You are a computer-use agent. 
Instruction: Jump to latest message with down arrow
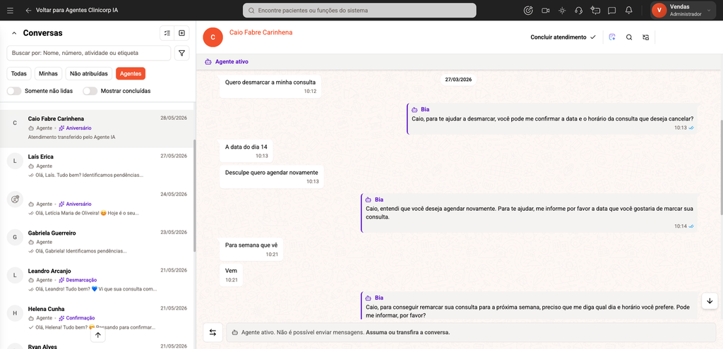point(710,300)
